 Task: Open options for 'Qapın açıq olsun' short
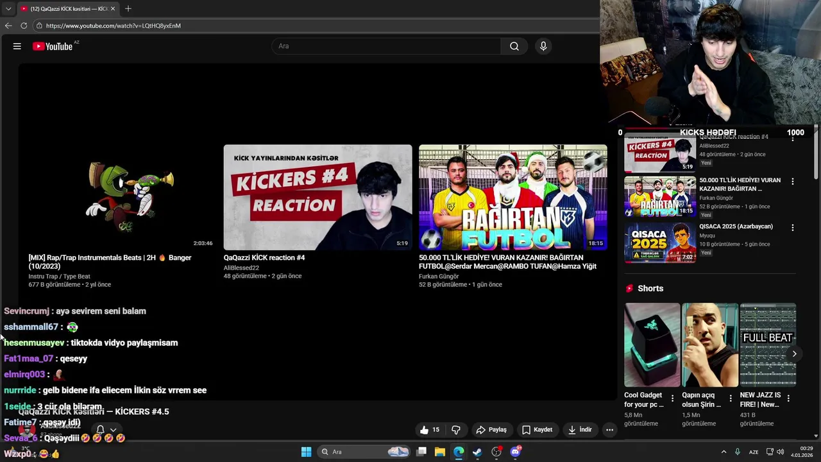click(731, 398)
